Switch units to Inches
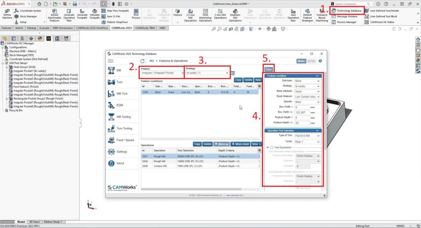Screen dimensions: 421x228 [x=311, y=61]
